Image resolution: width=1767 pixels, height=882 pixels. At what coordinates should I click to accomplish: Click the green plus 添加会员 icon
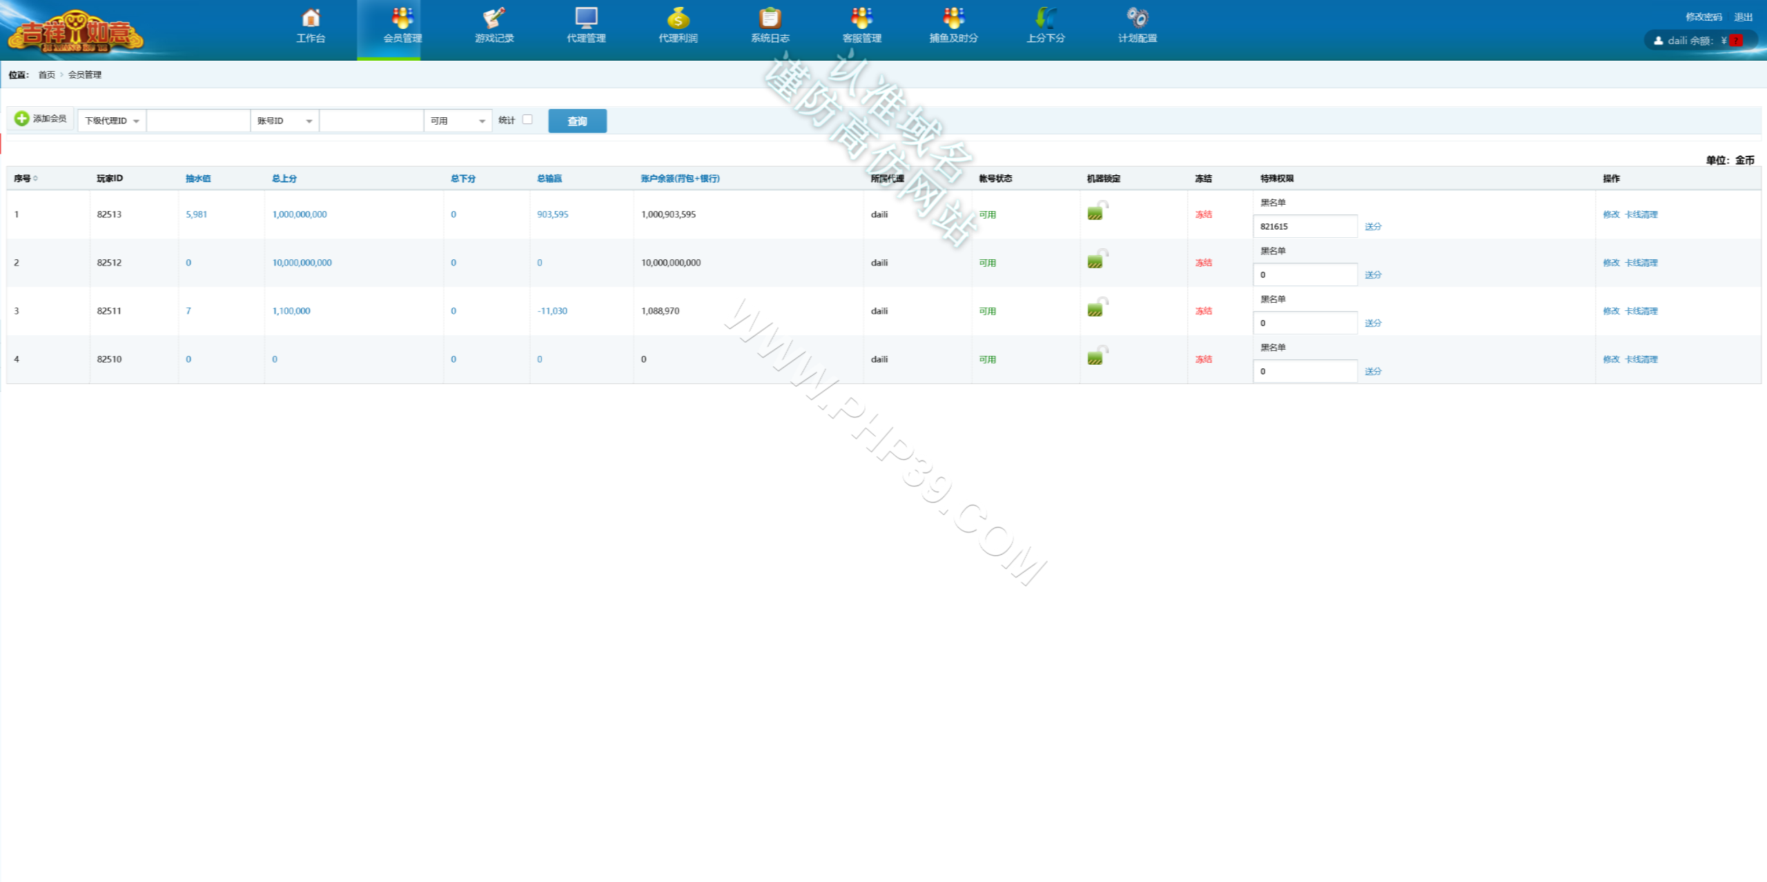(x=21, y=119)
